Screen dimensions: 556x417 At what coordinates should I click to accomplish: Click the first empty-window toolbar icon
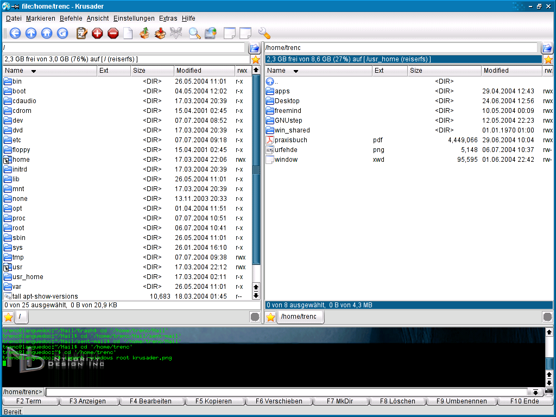pyautogui.click(x=230, y=33)
